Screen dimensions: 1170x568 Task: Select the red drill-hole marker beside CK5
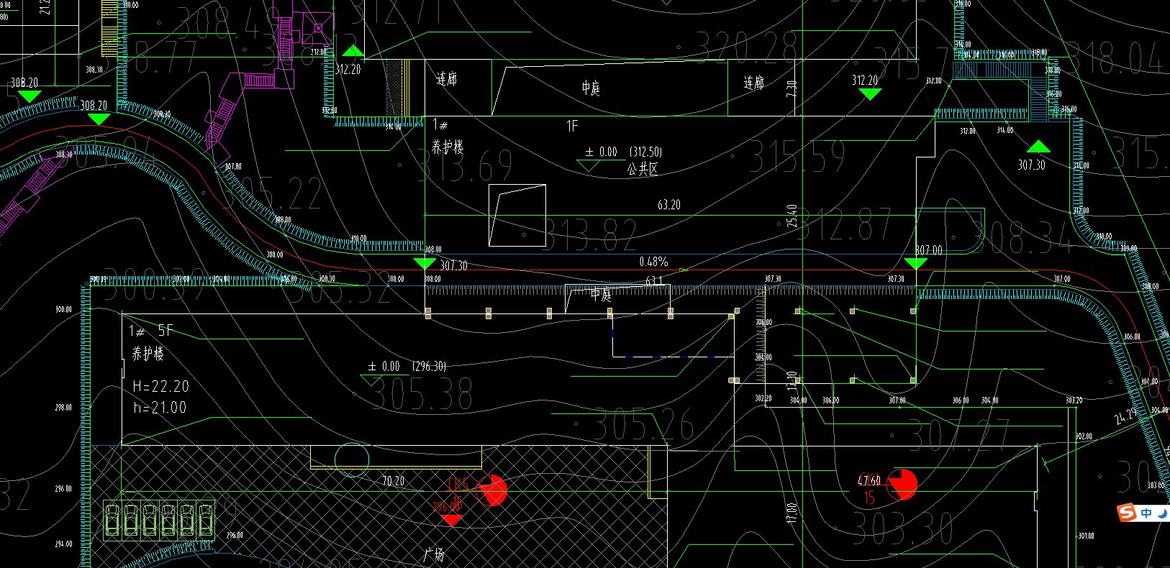pyautogui.click(x=493, y=490)
